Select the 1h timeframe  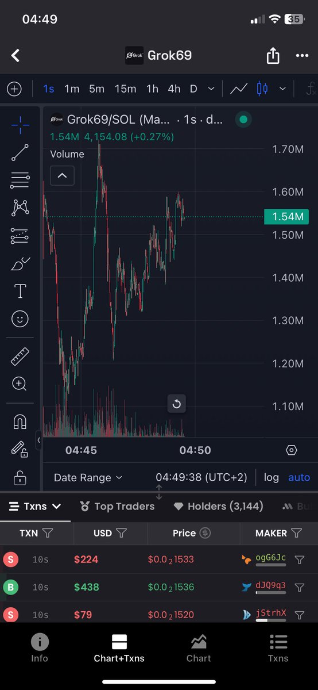tap(152, 89)
